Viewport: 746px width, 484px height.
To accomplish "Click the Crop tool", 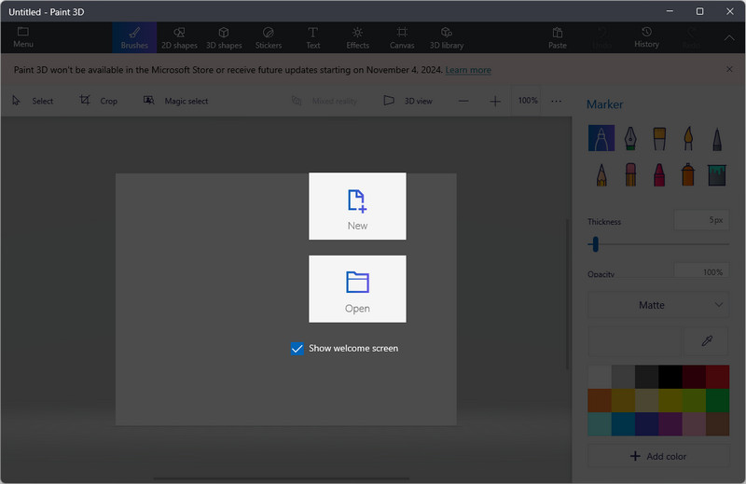I will 99,101.
